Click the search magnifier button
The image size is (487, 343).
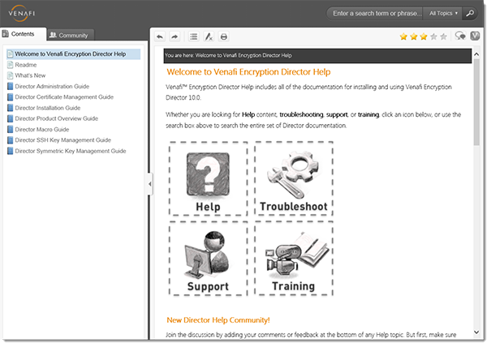click(470, 13)
